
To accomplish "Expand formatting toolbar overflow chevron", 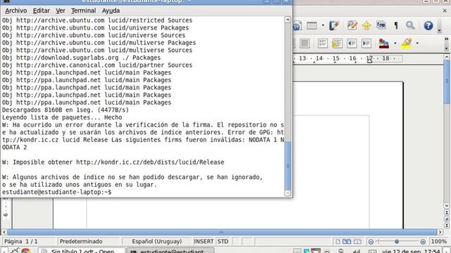I will 446,39.
